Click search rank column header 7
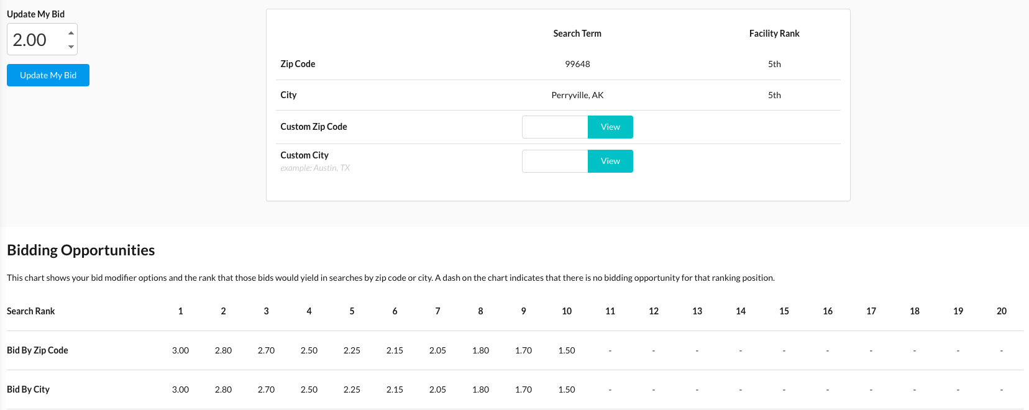The width and height of the screenshot is (1029, 410). (x=438, y=311)
